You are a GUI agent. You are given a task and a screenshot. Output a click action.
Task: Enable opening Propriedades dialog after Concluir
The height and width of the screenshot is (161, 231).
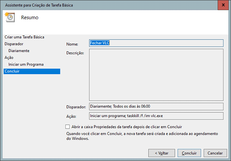[68, 127]
